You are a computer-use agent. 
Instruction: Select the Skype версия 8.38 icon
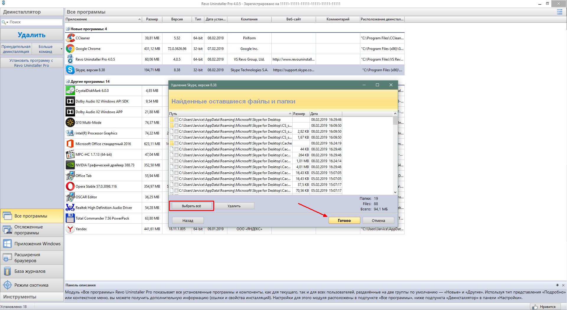coord(70,70)
